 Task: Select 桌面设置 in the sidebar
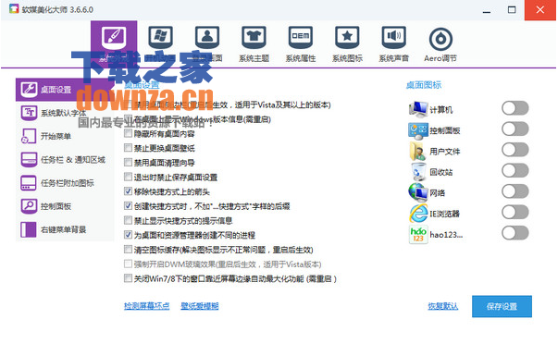(x=65, y=90)
